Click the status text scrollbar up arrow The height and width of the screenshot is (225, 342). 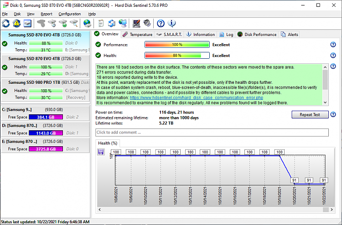pos(325,67)
